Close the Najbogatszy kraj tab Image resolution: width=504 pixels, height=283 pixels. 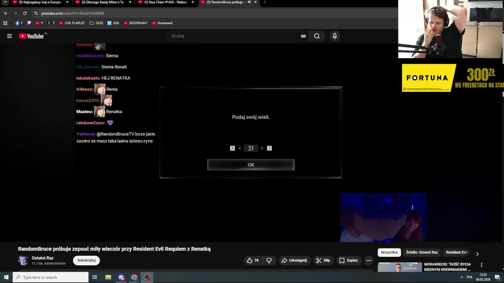tap(67, 2)
